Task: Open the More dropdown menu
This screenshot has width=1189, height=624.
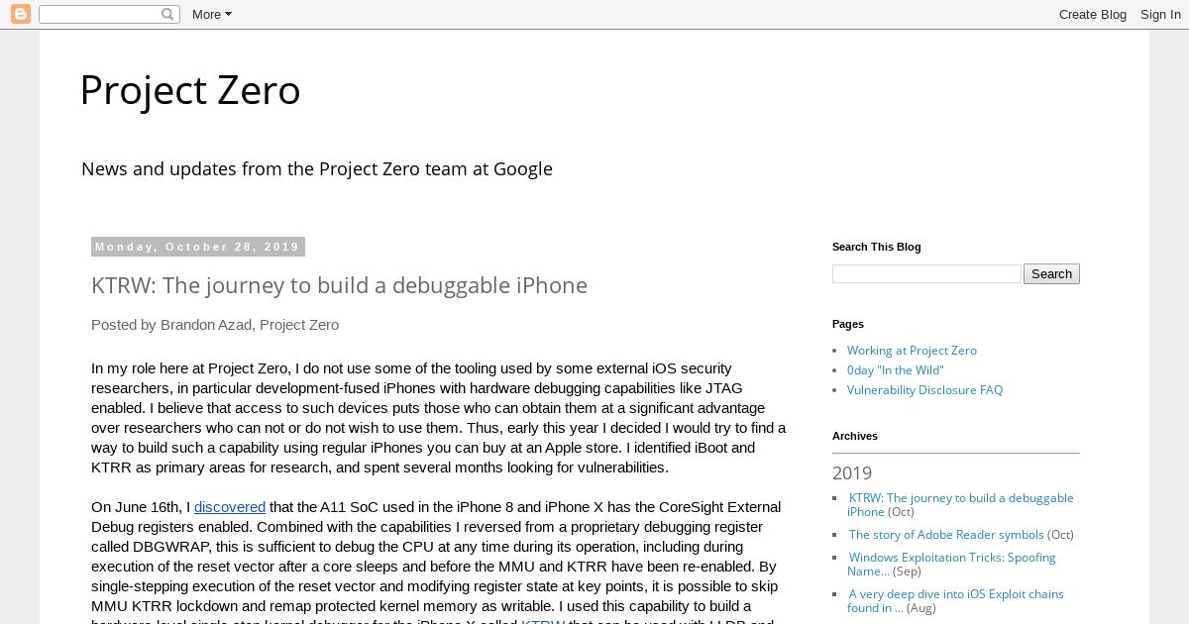Action: click(x=211, y=14)
